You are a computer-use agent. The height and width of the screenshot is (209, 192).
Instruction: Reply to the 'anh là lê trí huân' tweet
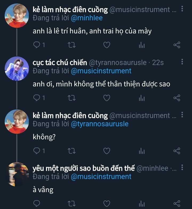(37, 45)
